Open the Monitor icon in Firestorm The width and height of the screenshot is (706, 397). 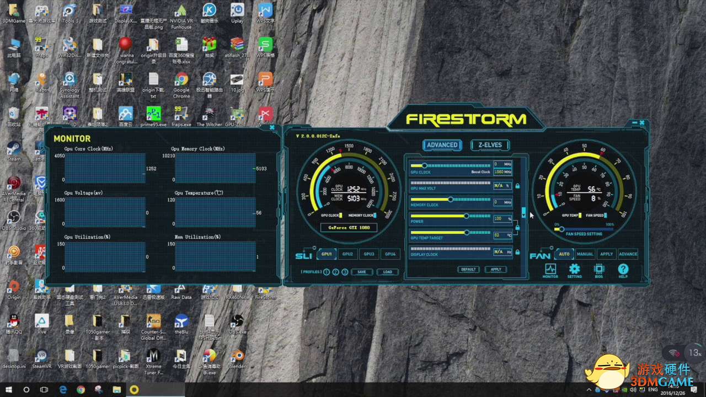point(550,270)
